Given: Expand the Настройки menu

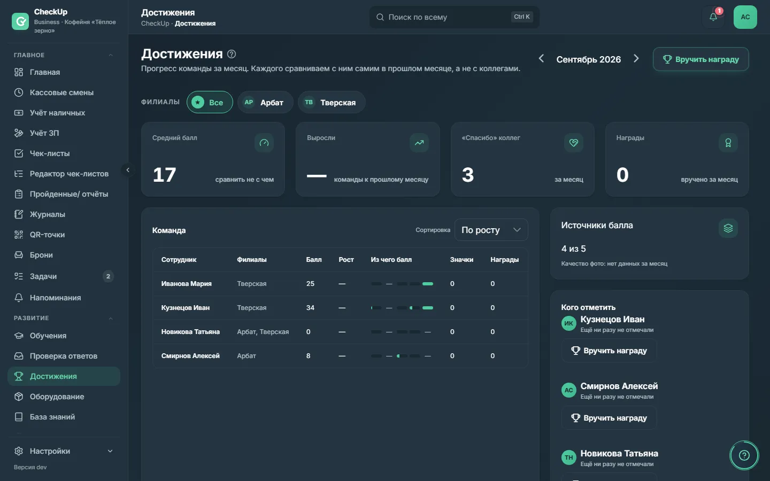Looking at the screenshot, I should coord(64,451).
